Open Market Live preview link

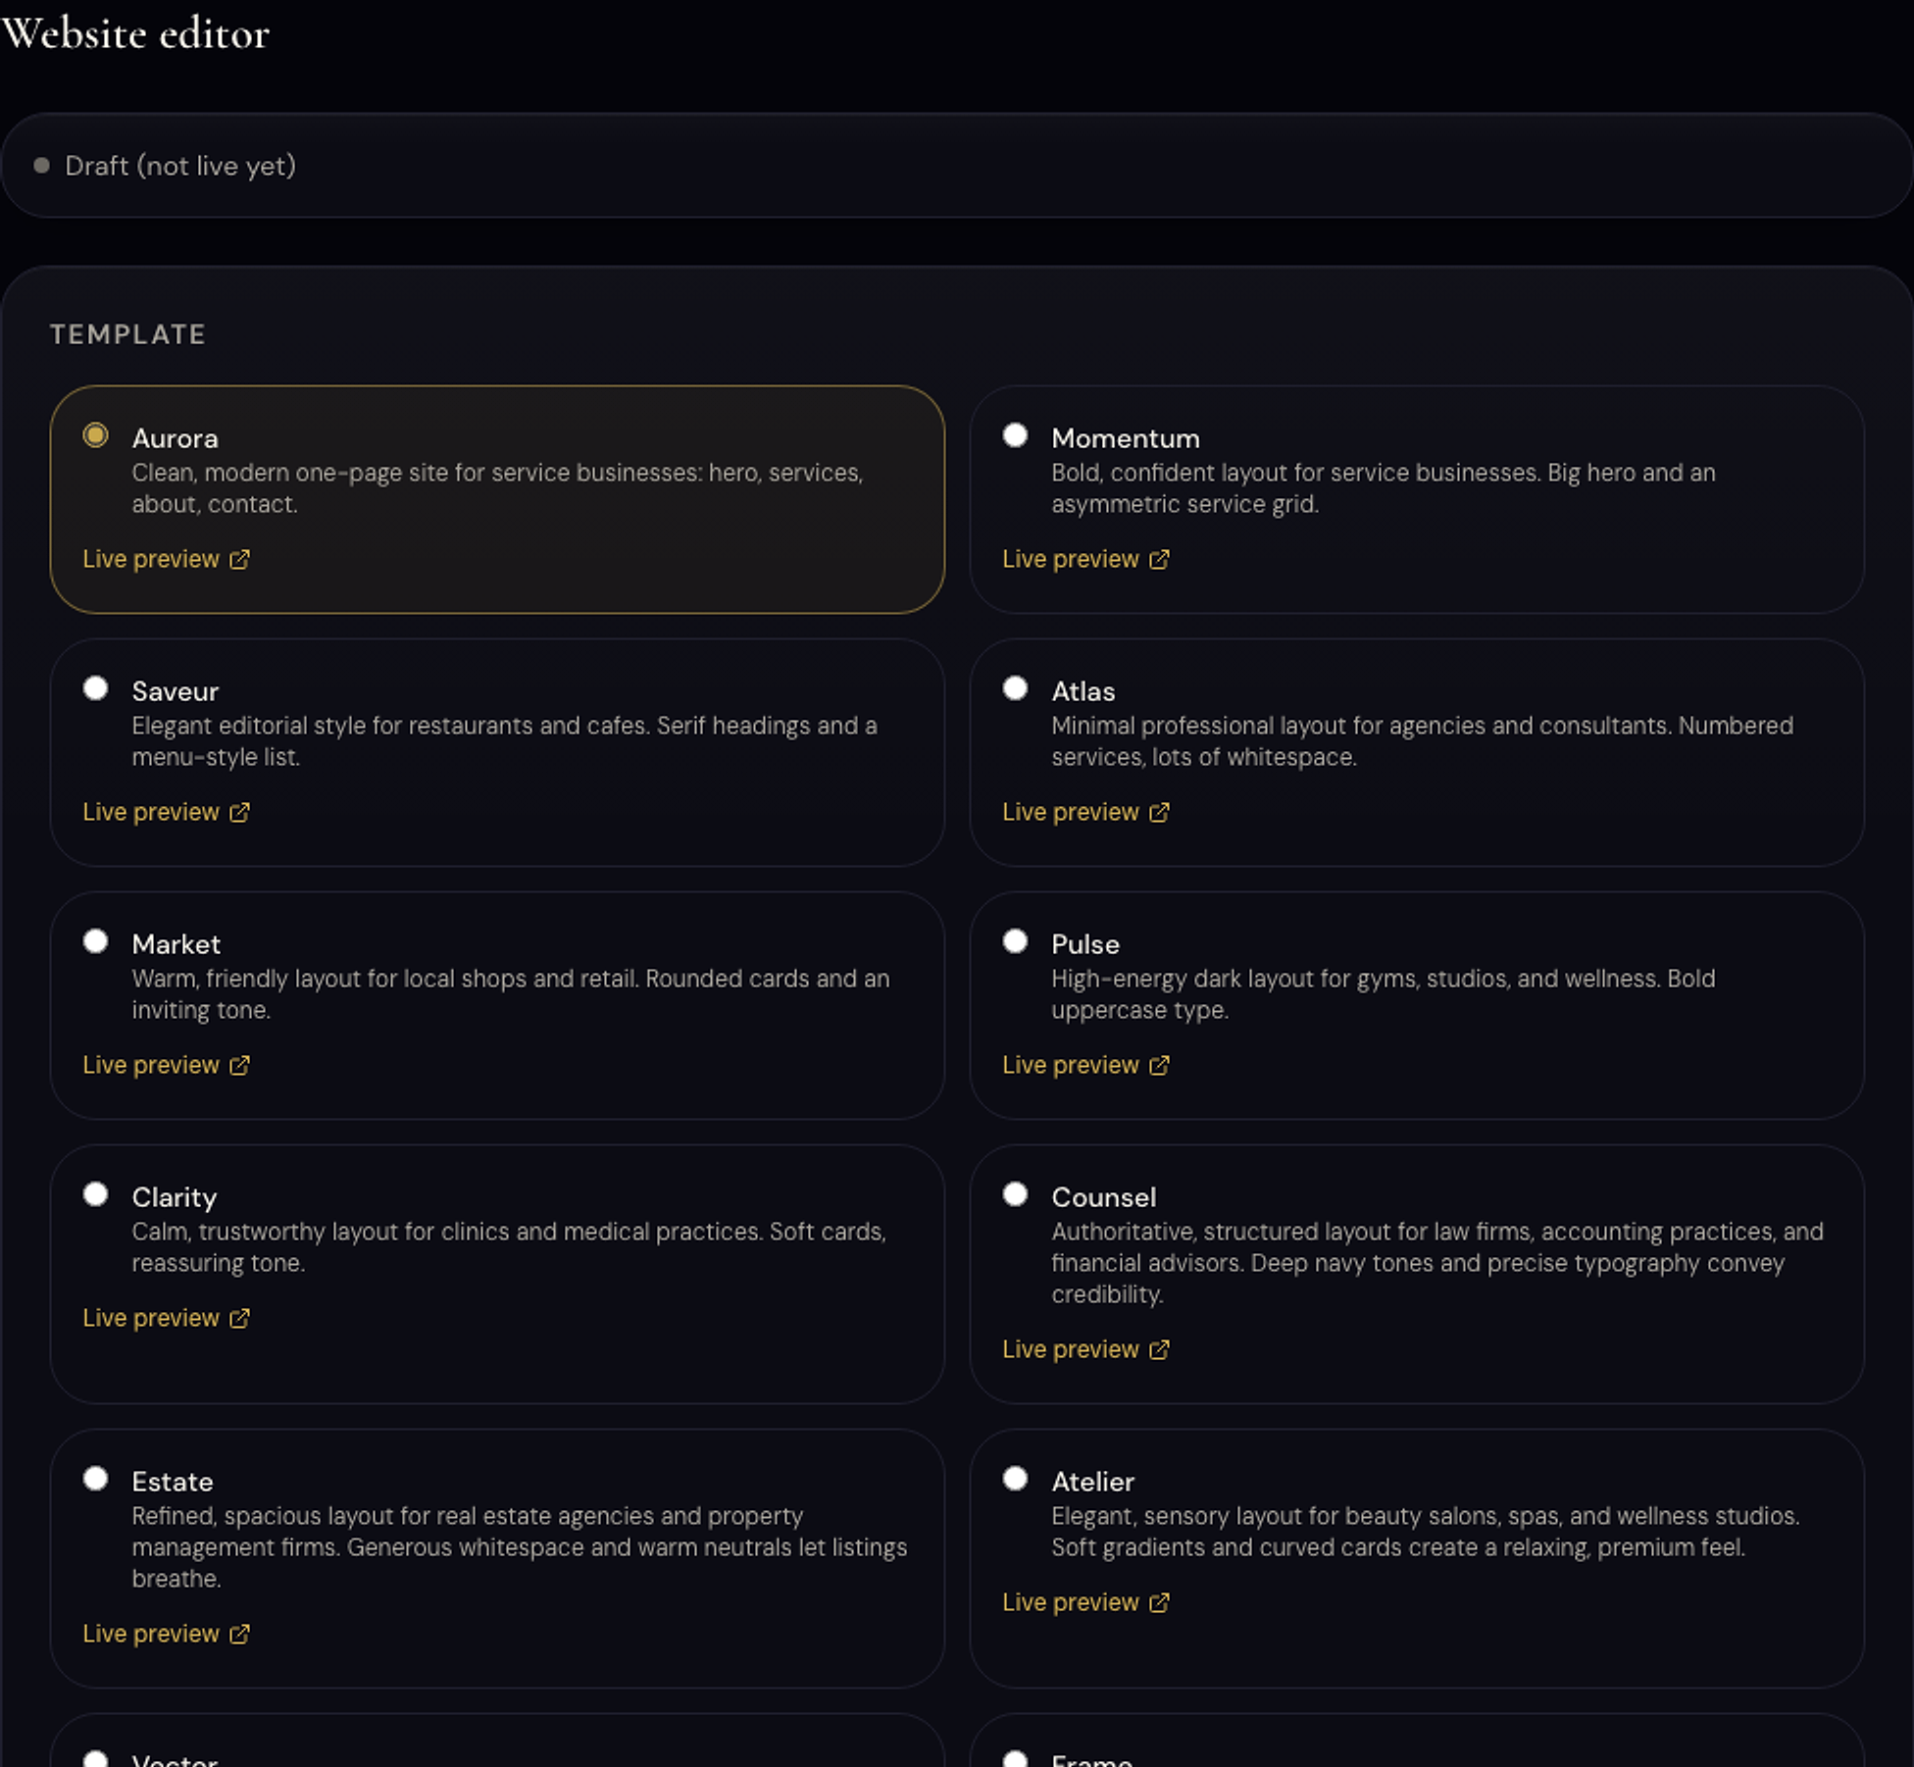pyautogui.click(x=166, y=1065)
